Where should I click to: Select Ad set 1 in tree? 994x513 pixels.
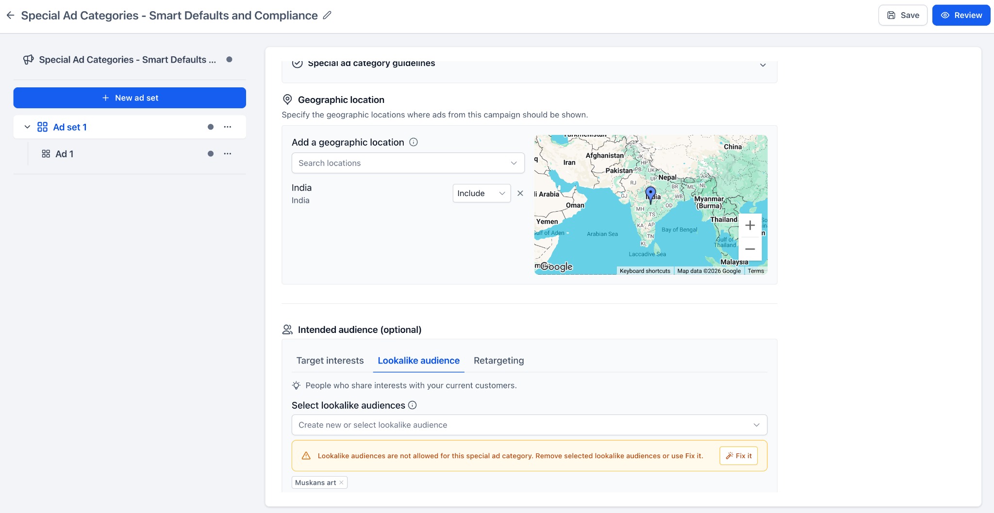pyautogui.click(x=70, y=127)
